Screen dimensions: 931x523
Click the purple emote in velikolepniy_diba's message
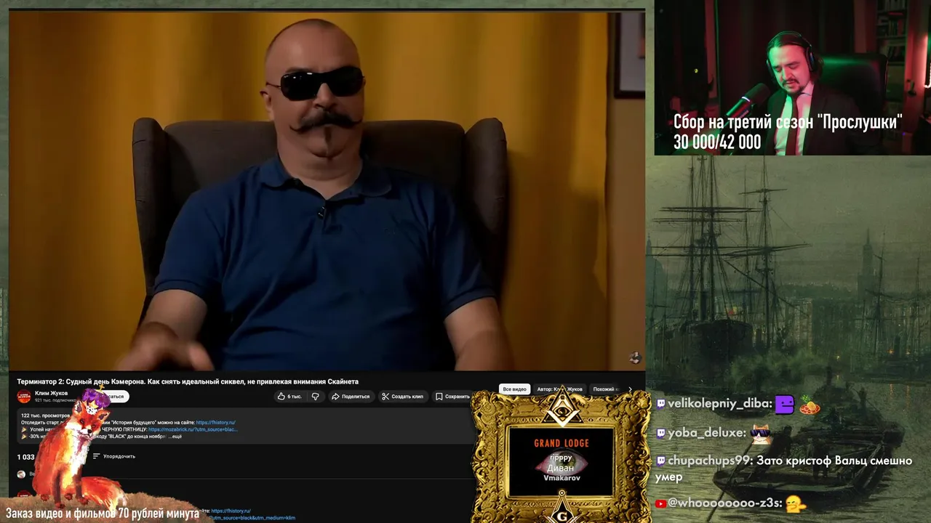tap(784, 405)
